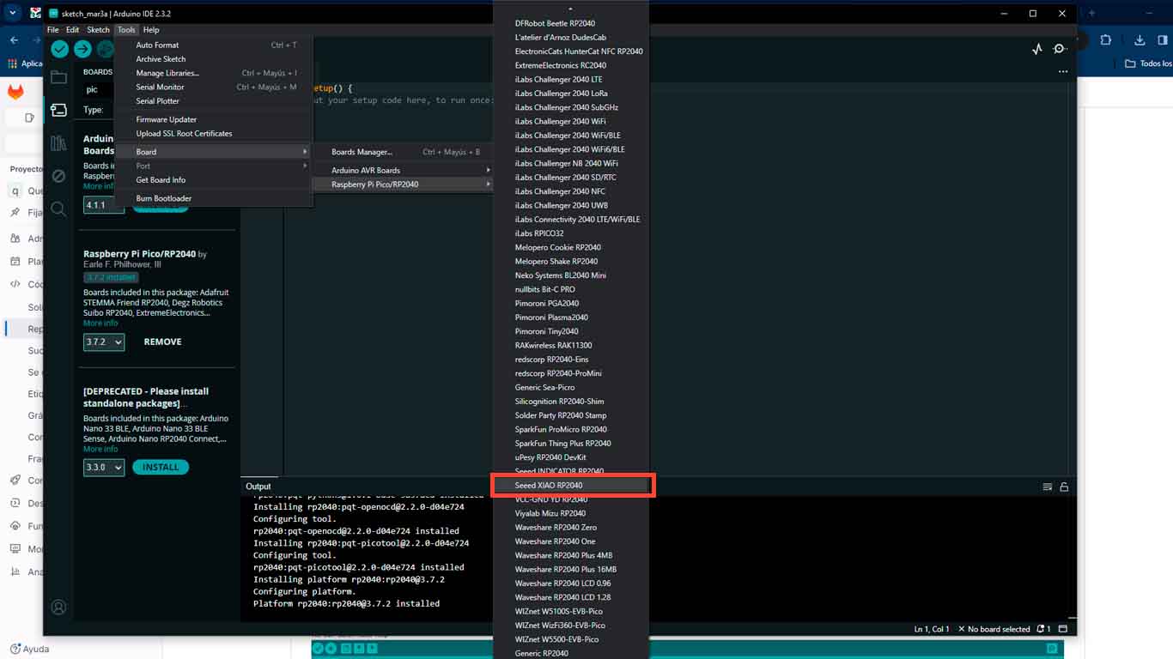The height and width of the screenshot is (659, 1173).
Task: Click the browser back arrow
Action: [x=14, y=40]
